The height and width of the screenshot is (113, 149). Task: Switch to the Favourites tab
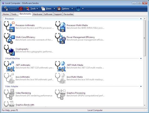tap(68, 14)
